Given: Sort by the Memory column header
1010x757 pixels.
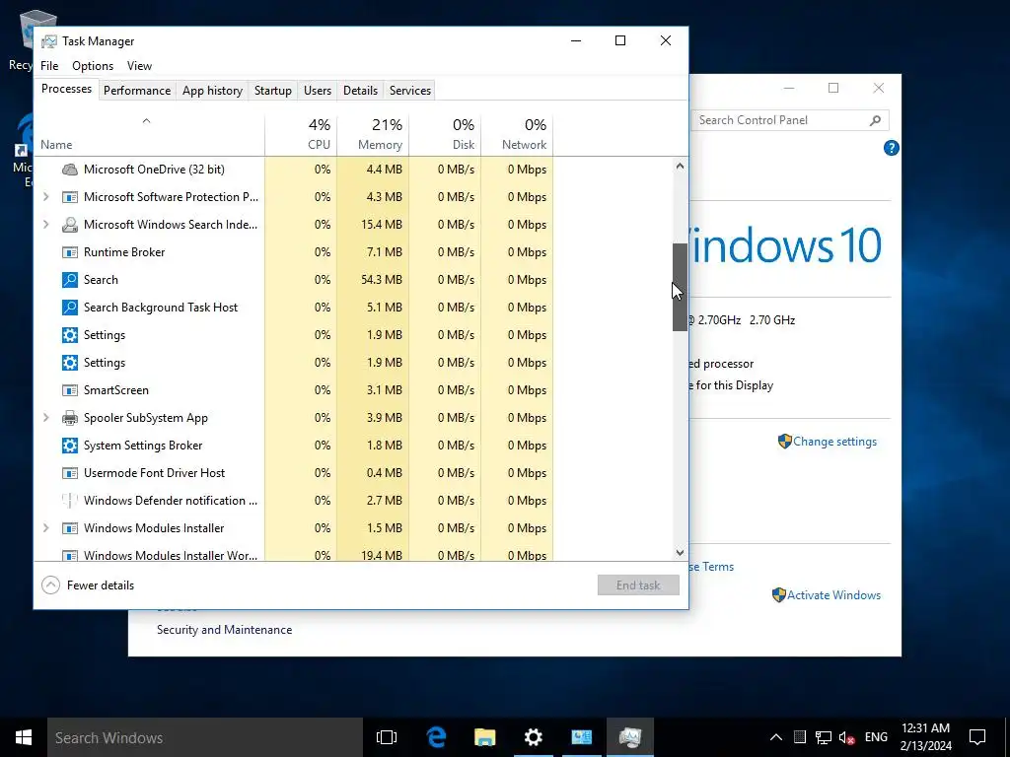Looking at the screenshot, I should point(373,134).
